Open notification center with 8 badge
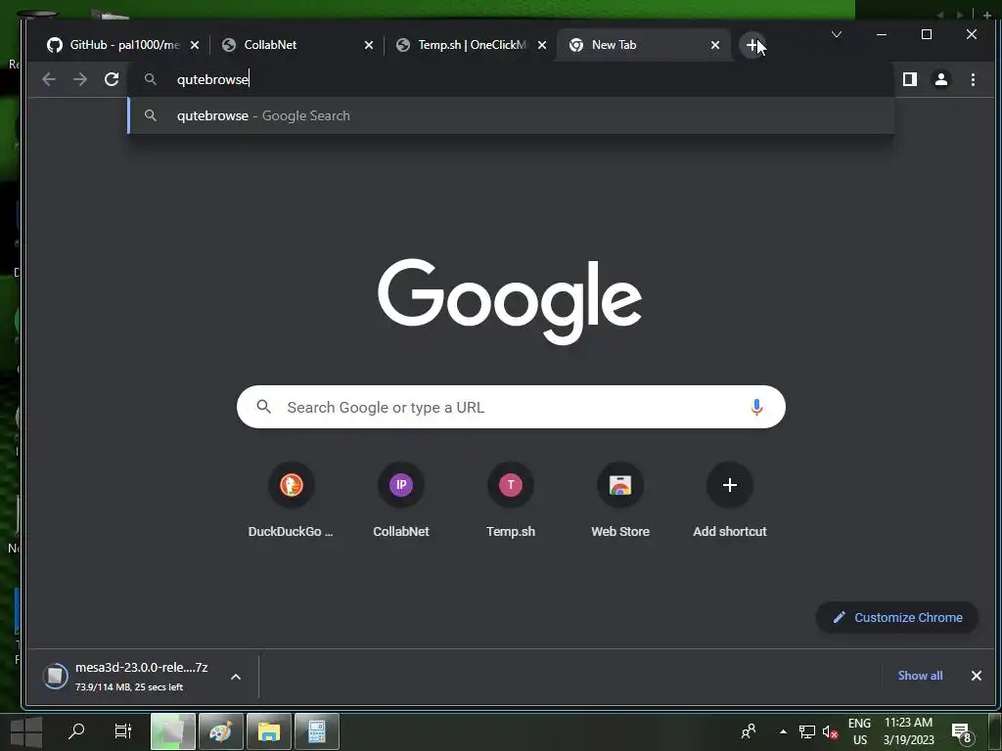 [x=962, y=732]
